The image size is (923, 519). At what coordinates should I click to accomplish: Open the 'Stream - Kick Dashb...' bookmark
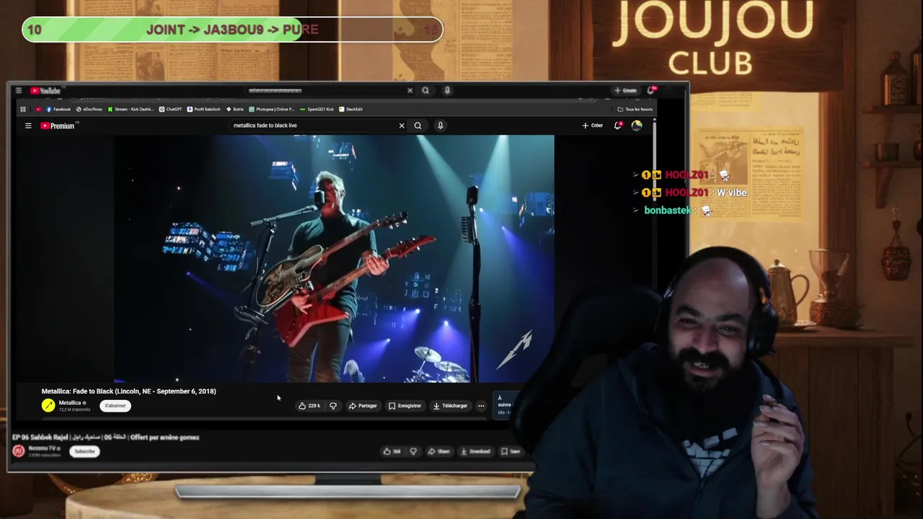point(131,110)
